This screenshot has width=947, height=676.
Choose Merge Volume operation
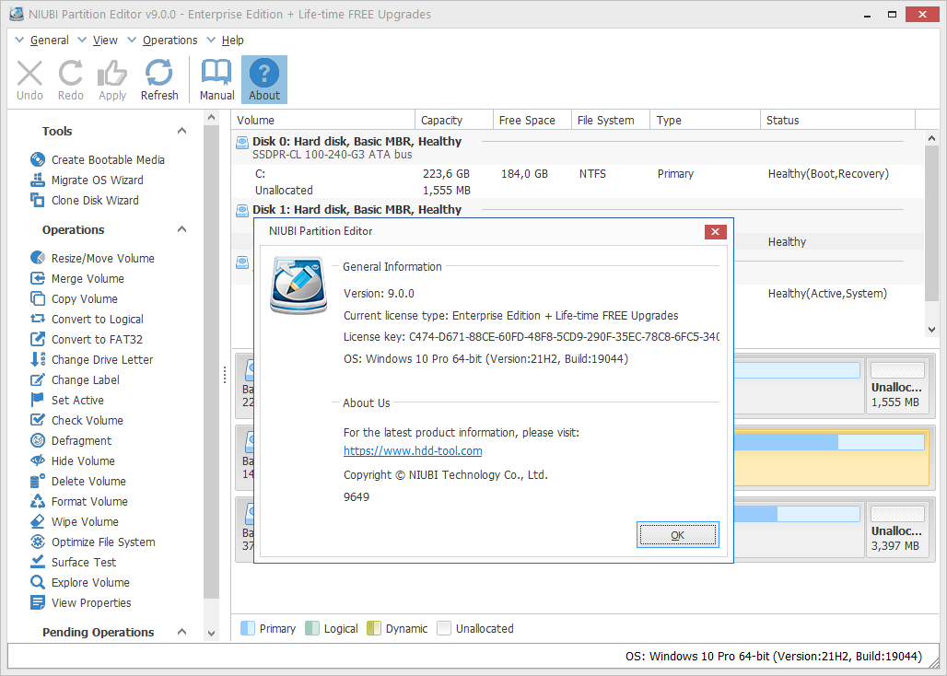[77, 279]
